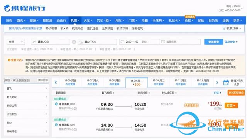Select the 11-09 周一 ¥199 date tab
This screenshot has width=247, height=139.
(x=137, y=83)
